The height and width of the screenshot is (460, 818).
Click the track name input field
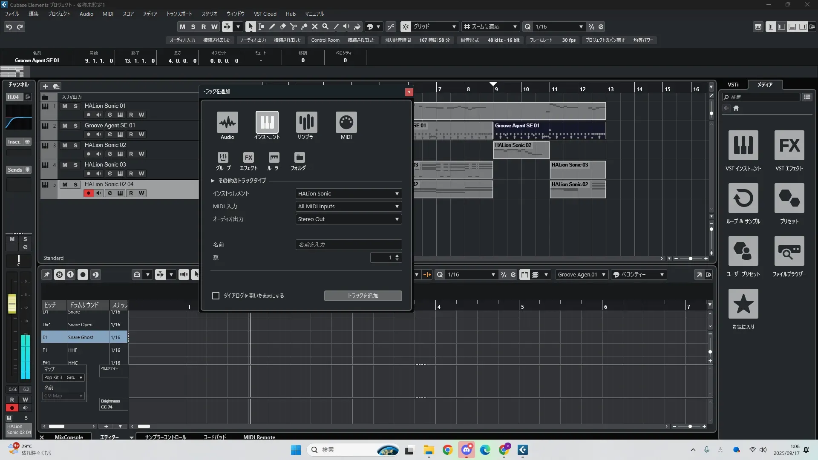349,245
